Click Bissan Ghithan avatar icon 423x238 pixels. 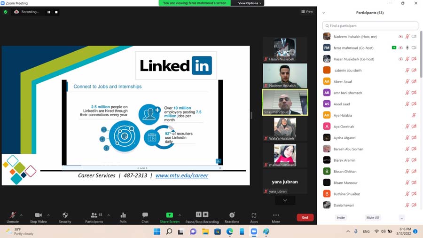pos(327,171)
